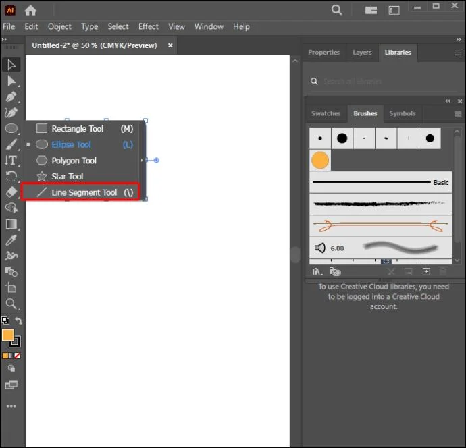Select the Direct Selection tool
The height and width of the screenshot is (448, 466).
(x=11, y=81)
